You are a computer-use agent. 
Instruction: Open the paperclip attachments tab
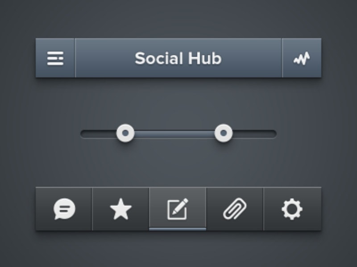click(235, 209)
